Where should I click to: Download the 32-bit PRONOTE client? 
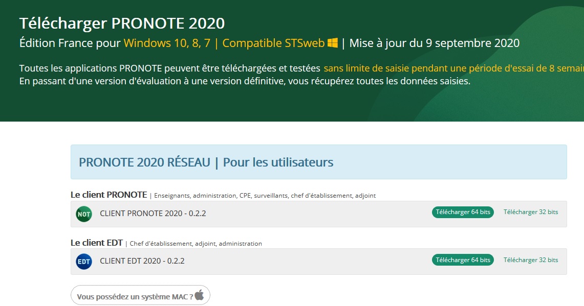pos(531,212)
